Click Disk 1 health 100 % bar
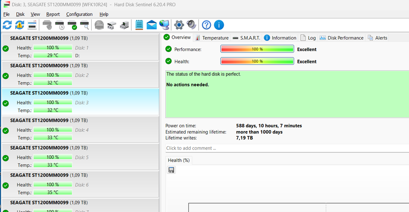 coord(53,47)
